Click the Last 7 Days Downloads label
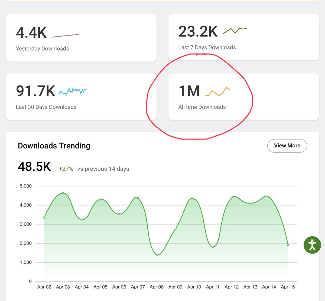 [207, 47]
